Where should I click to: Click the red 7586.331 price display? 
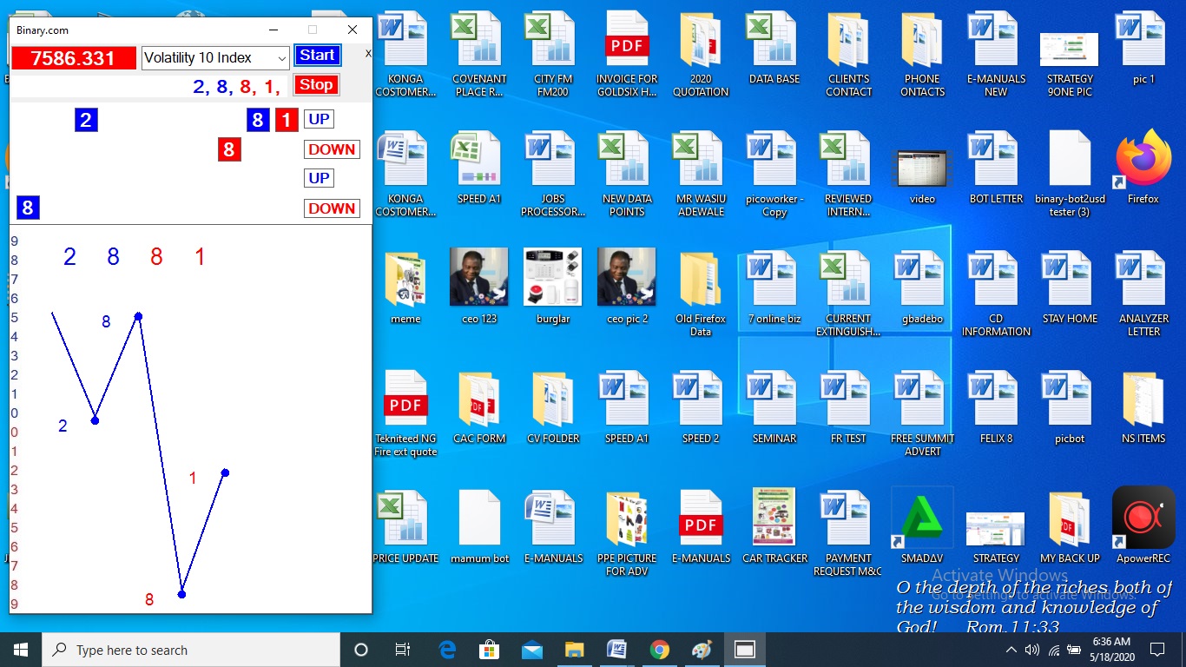(x=74, y=58)
